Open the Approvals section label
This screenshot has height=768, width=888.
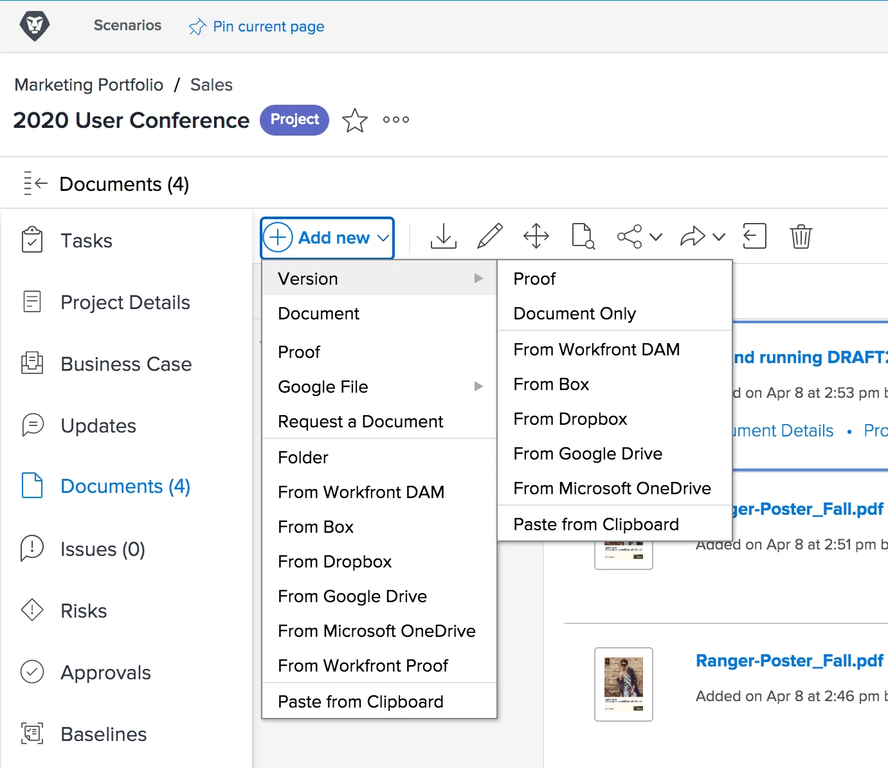point(105,673)
